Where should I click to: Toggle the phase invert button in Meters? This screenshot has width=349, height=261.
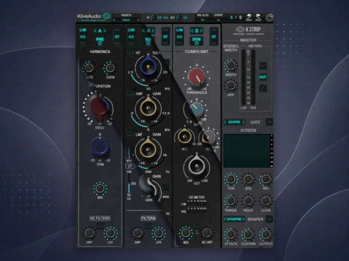pyautogui.click(x=263, y=88)
